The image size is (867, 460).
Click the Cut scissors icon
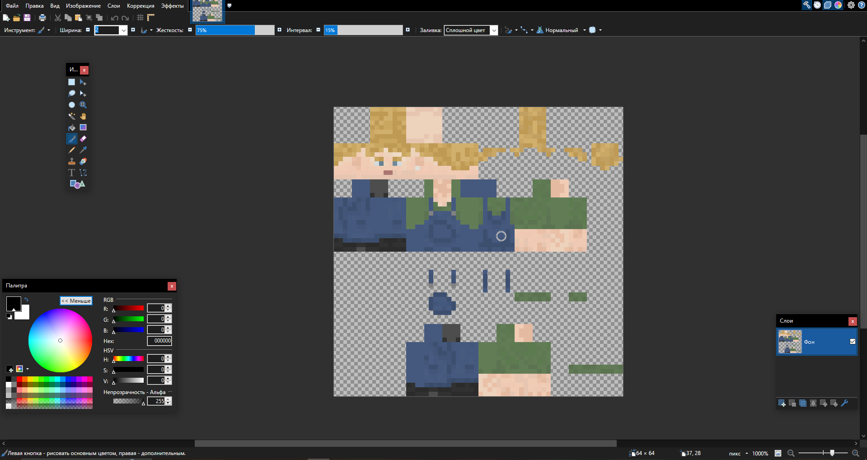coord(58,18)
